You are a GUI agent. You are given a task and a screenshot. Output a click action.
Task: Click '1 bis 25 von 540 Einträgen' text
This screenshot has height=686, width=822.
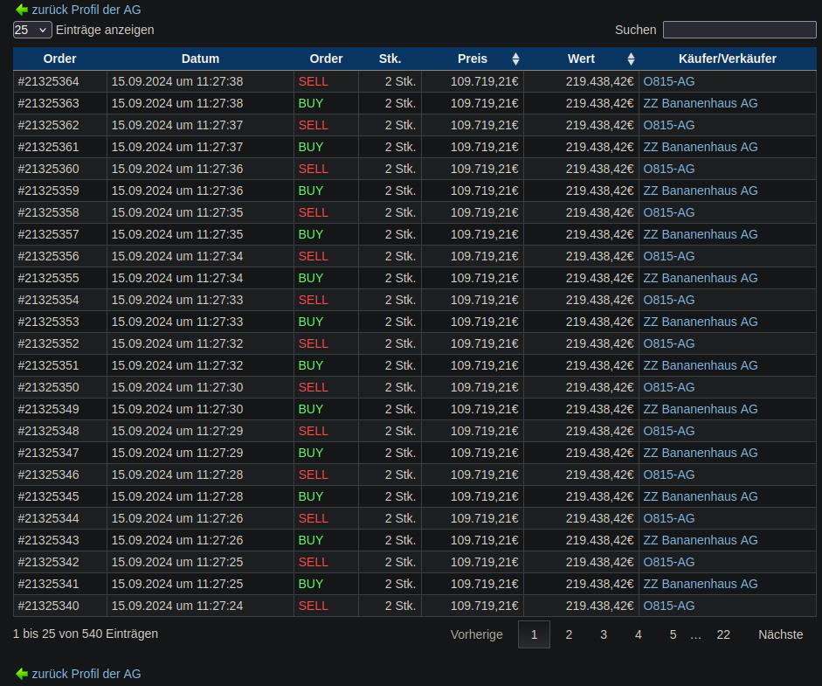pyautogui.click(x=86, y=634)
